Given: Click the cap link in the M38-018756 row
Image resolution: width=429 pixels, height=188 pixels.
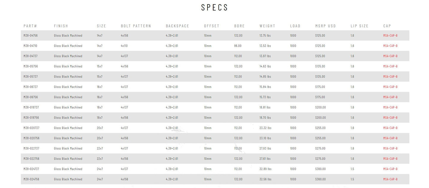Looking at the screenshot, I should coord(390,118).
